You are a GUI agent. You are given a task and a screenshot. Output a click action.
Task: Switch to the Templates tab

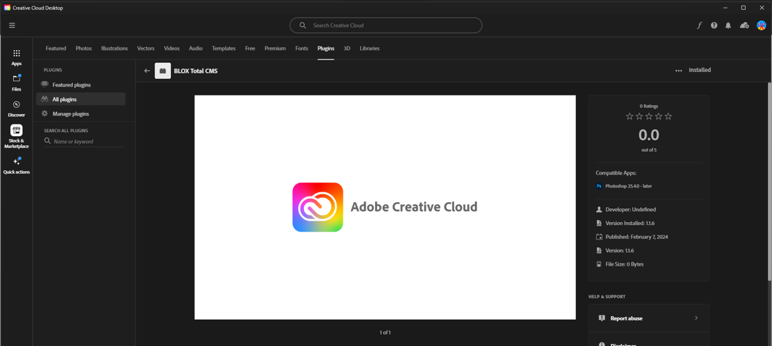click(224, 48)
